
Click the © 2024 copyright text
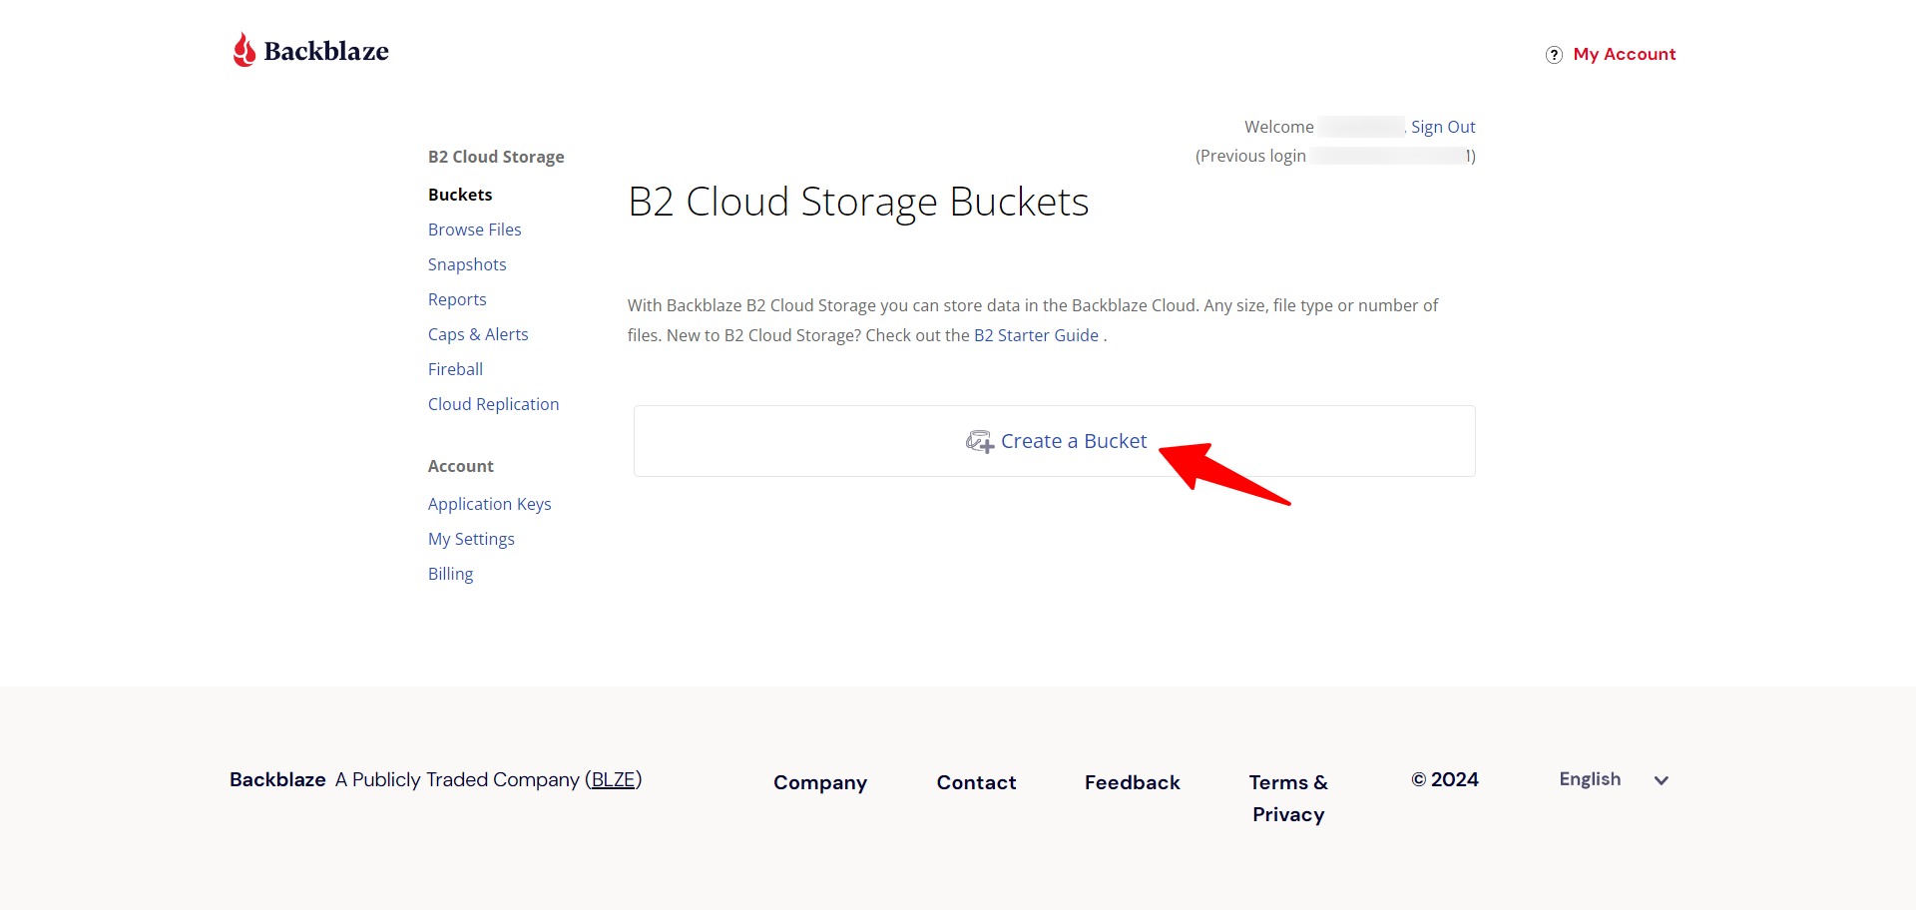1445,779
